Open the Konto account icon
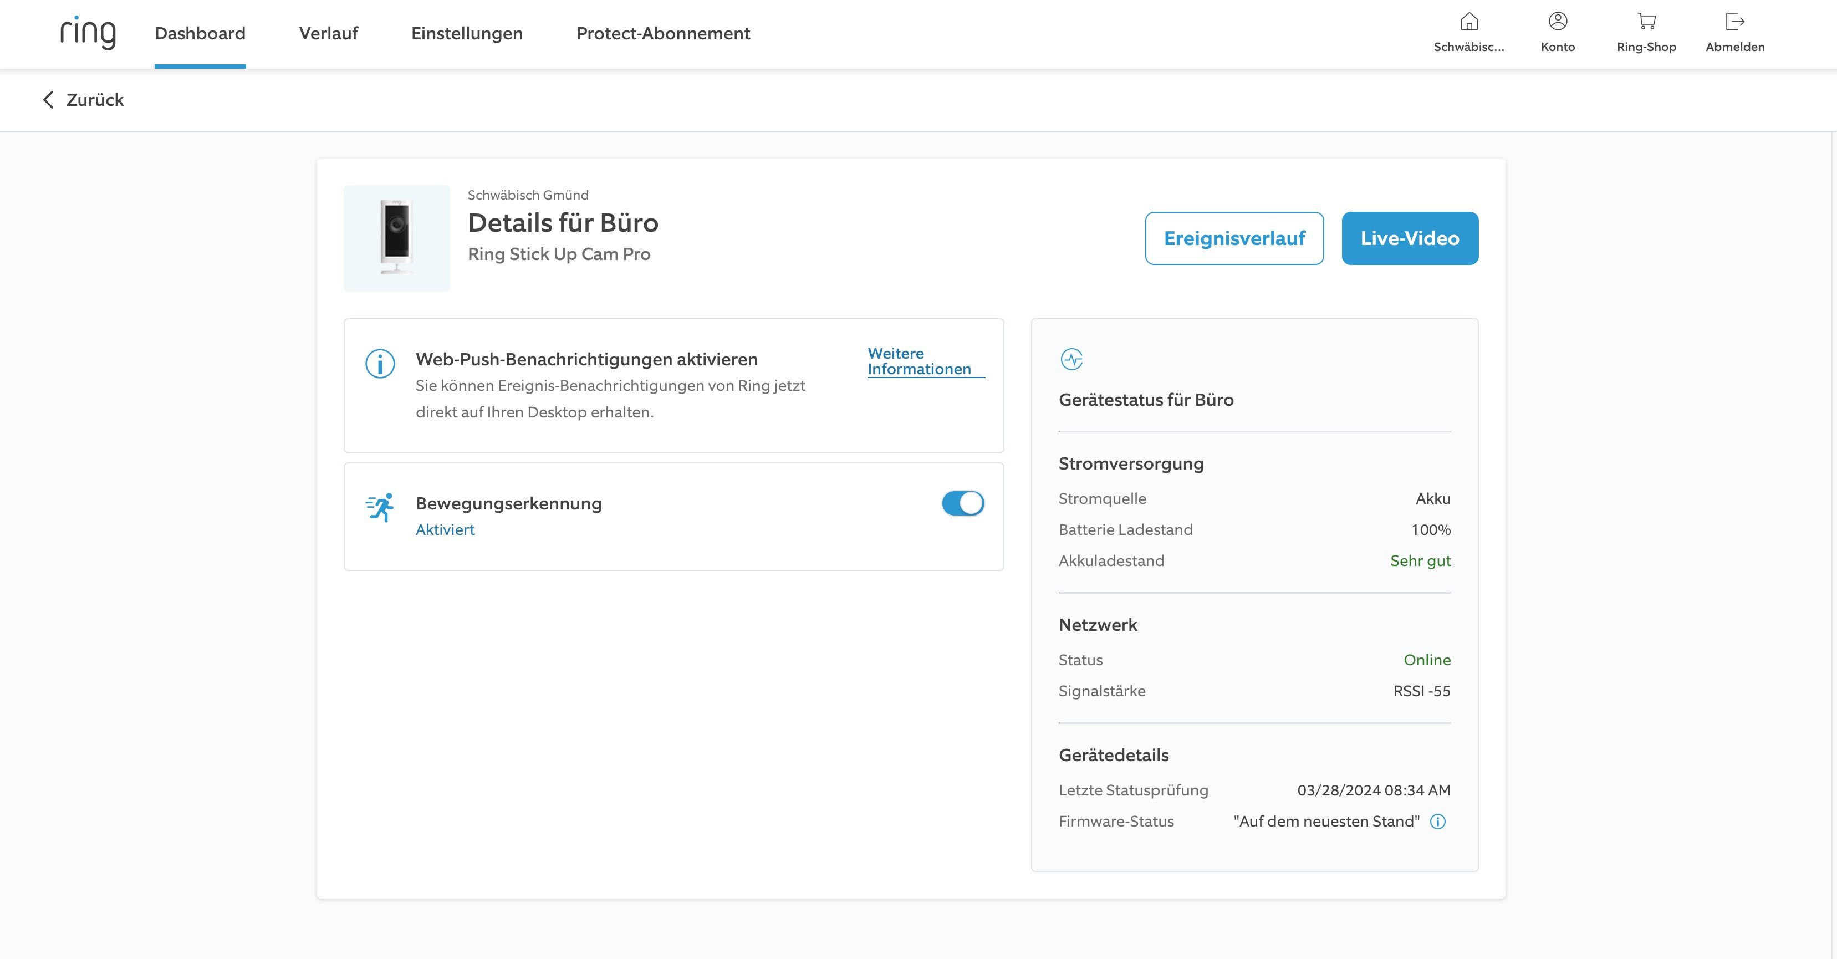This screenshot has width=1837, height=959. [1558, 22]
